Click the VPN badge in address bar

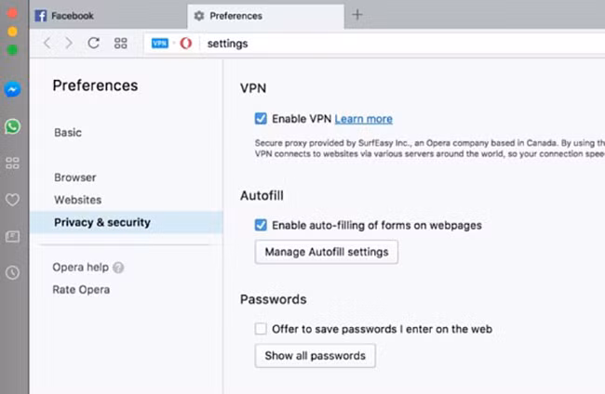click(159, 43)
